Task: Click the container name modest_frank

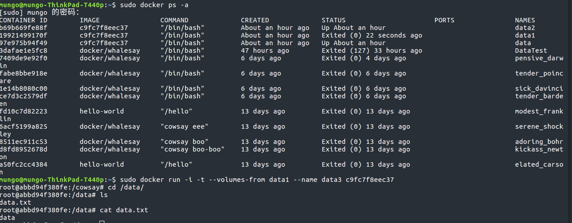Action: pos(539,111)
